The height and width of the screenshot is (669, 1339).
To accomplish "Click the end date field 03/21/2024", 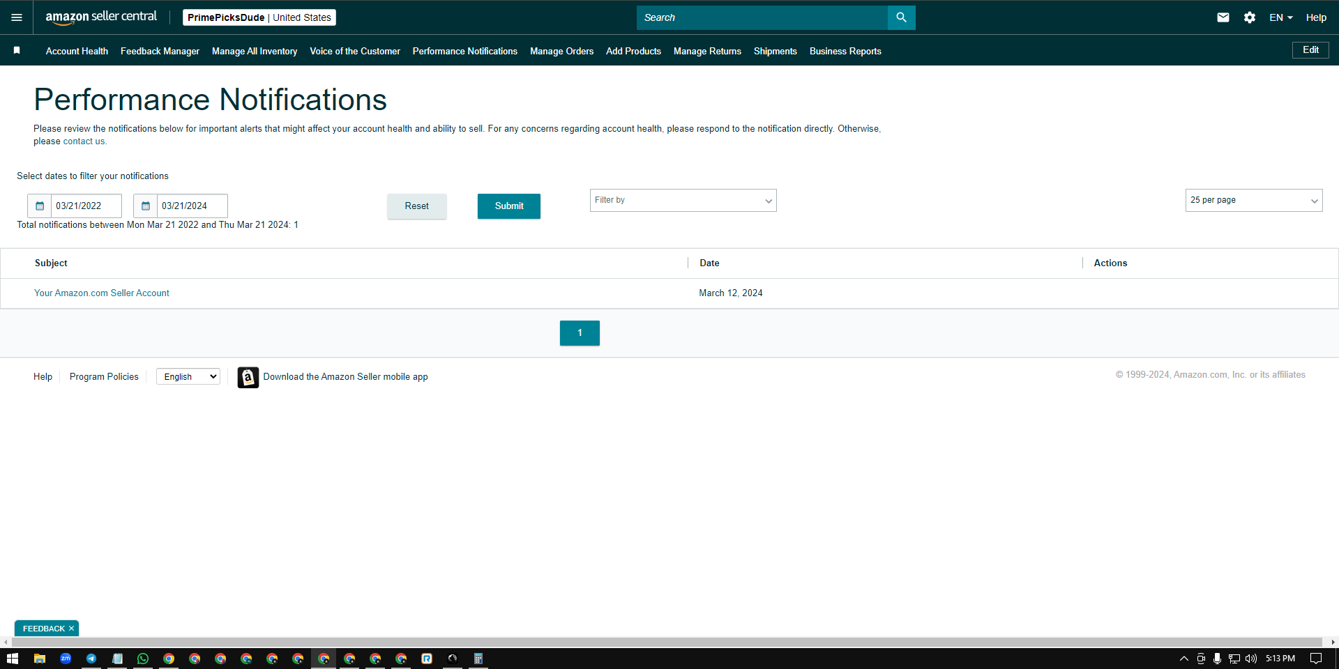I will click(x=192, y=206).
